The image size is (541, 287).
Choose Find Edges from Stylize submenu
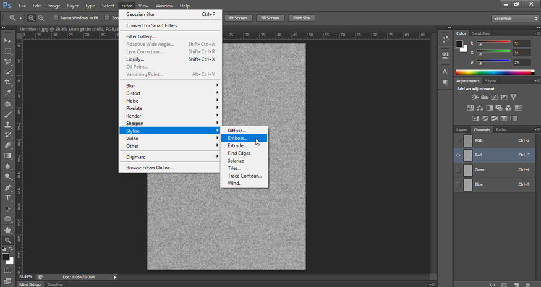244,153
